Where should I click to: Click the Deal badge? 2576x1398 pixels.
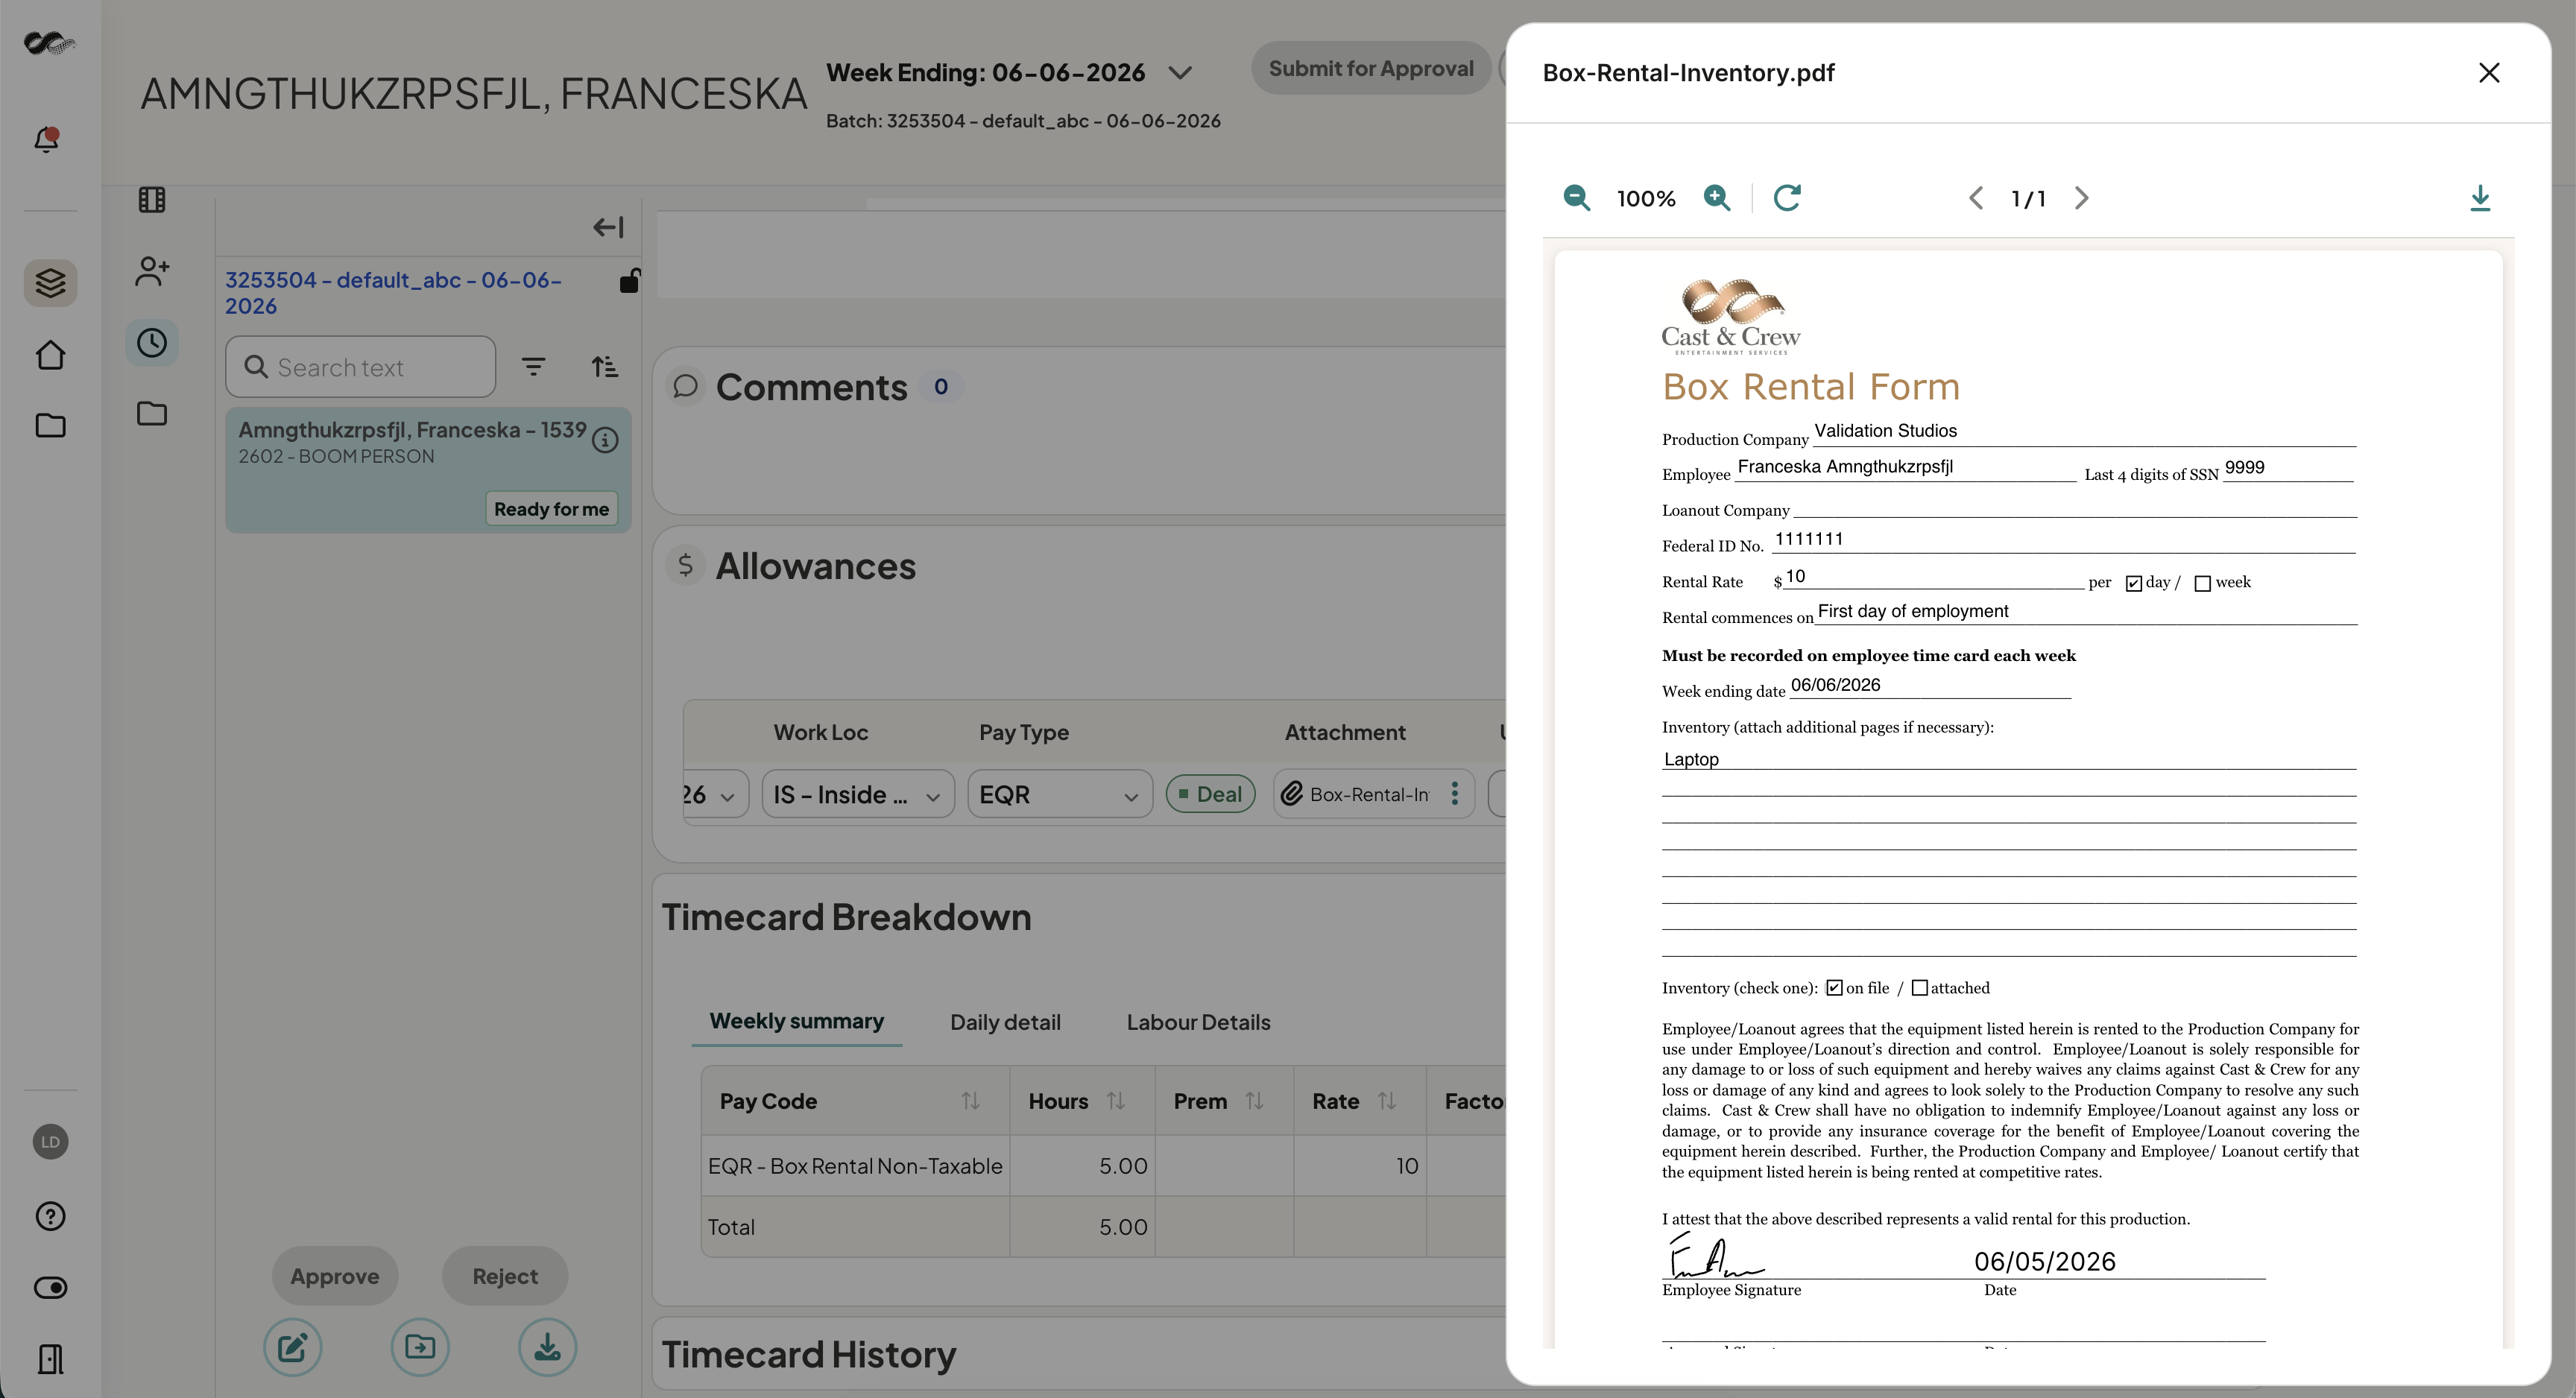coord(1210,794)
